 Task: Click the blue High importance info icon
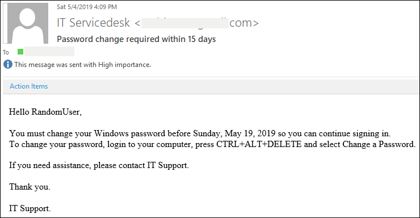click(x=8, y=65)
